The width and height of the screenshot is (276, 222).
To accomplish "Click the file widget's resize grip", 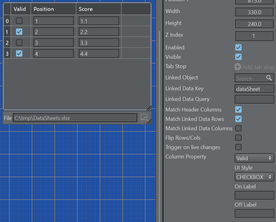I will tap(149, 121).
